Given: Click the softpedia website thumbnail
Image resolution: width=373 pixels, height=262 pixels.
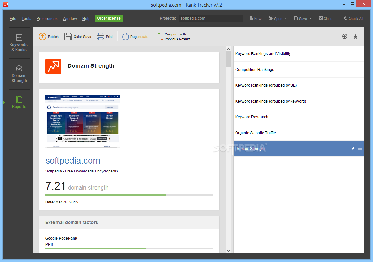Looking at the screenshot, I should 83,122.
